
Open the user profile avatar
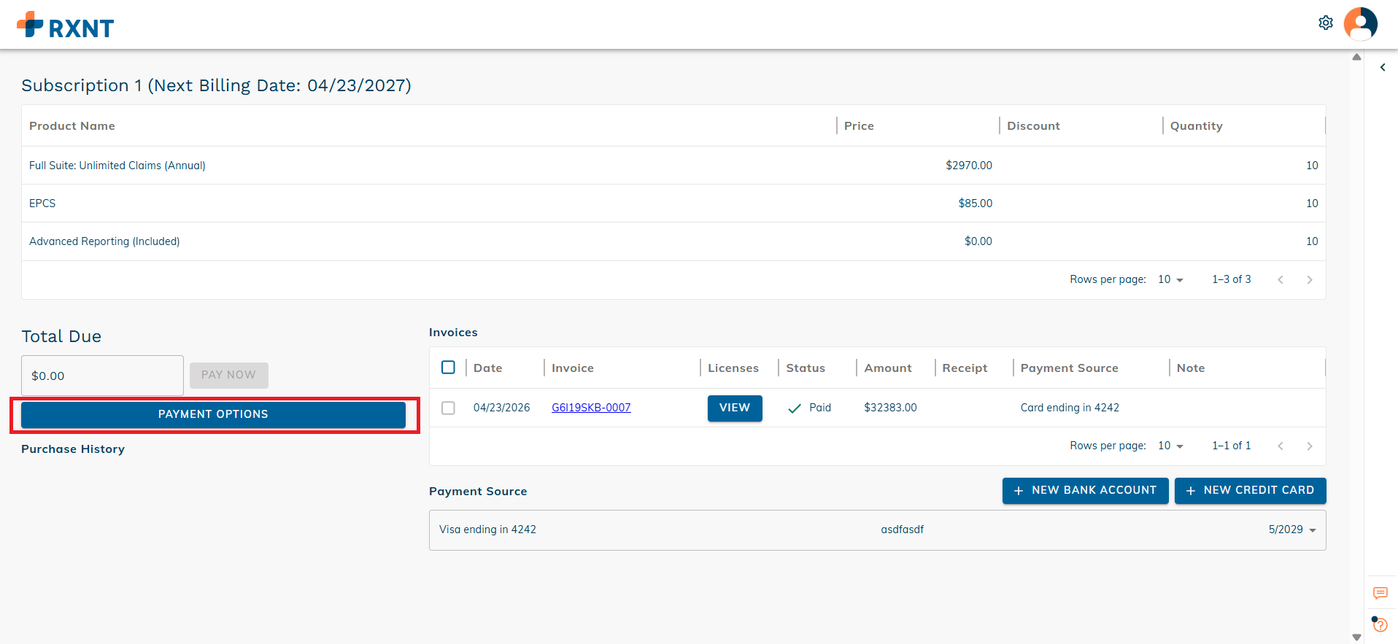pyautogui.click(x=1361, y=24)
